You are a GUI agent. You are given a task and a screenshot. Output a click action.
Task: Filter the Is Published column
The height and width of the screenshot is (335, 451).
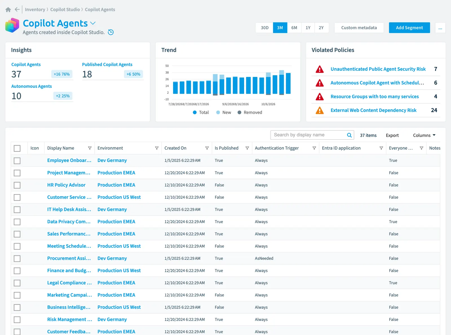[x=247, y=148]
